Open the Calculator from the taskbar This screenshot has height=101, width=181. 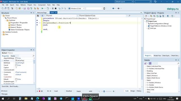click(x=20, y=98)
